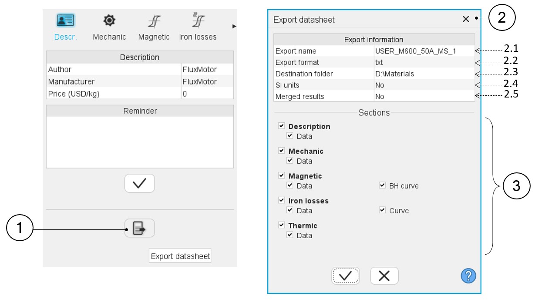The image size is (545, 303).
Task: Close the Export datasheet dialog
Action: click(x=466, y=19)
